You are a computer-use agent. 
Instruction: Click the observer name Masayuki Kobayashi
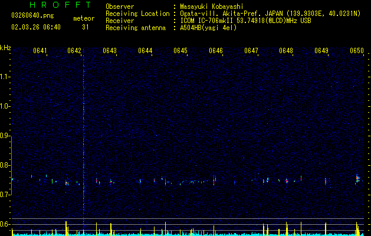click(212, 6)
